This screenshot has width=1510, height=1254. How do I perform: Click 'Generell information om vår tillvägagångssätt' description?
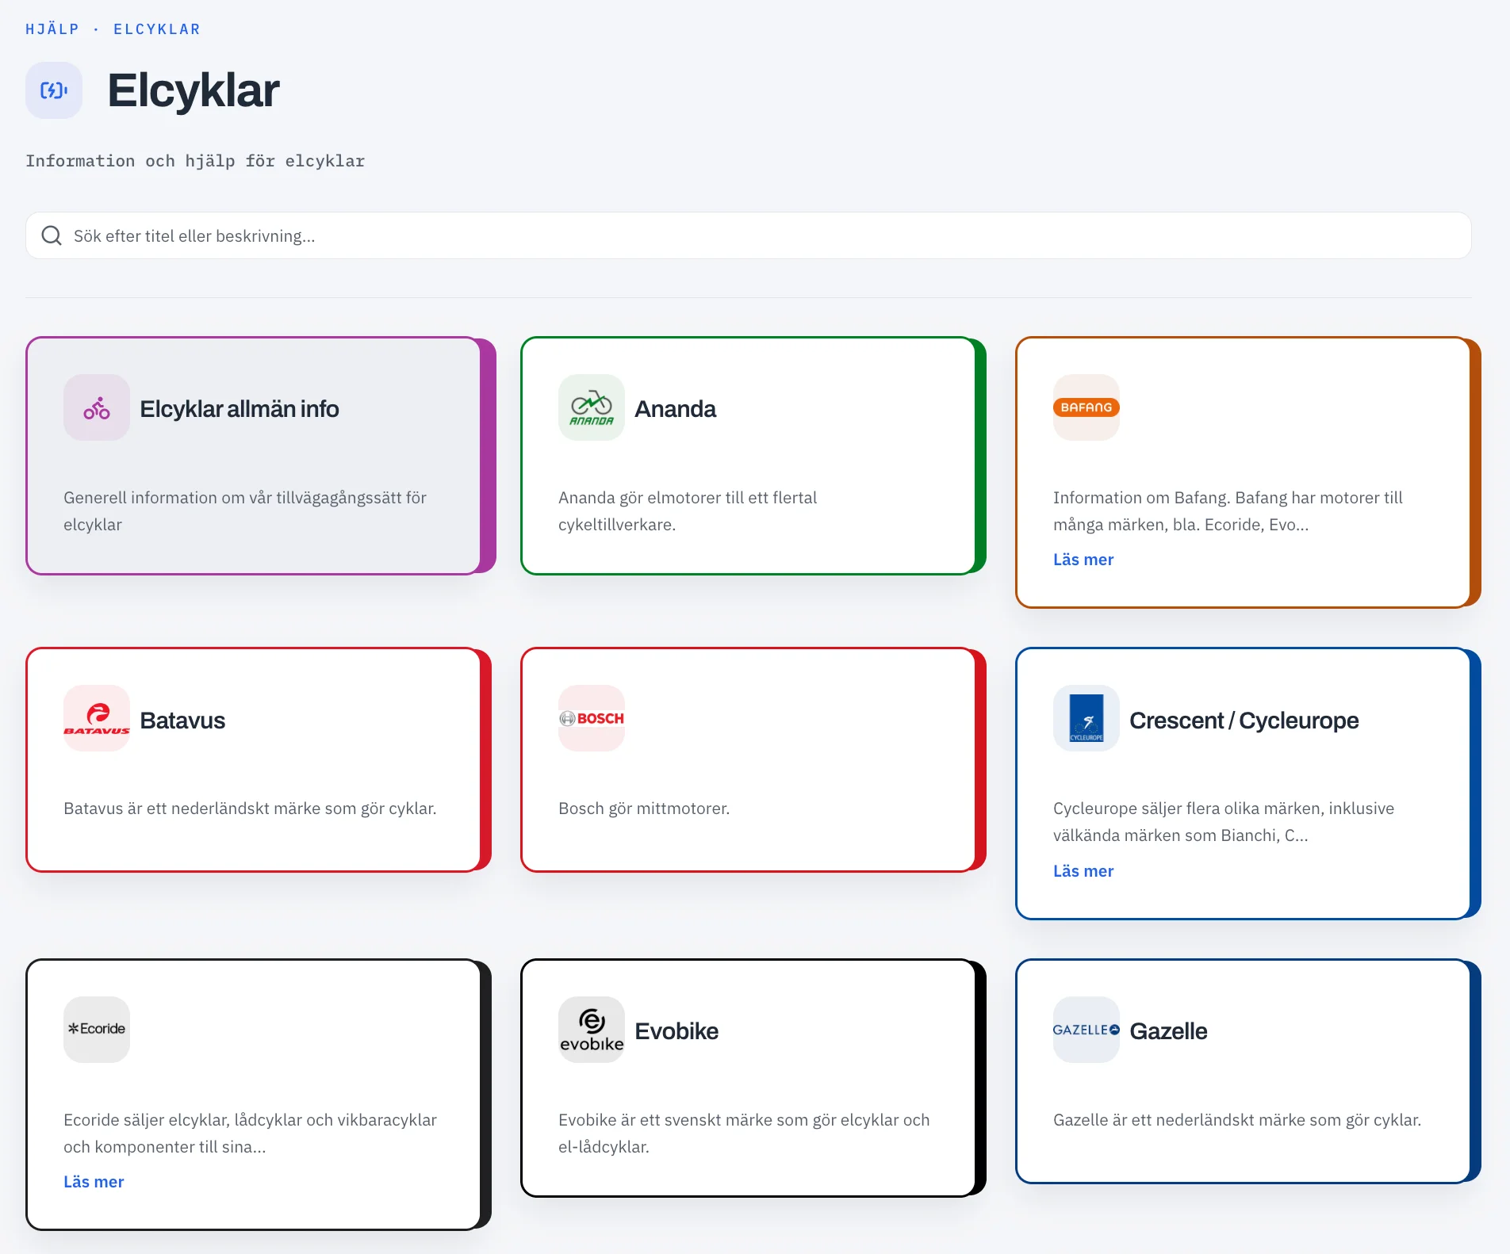point(245,511)
